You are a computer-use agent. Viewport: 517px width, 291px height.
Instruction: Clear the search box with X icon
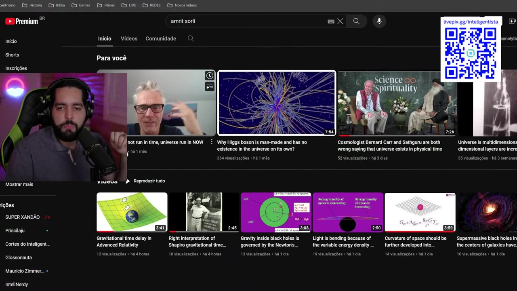340,21
